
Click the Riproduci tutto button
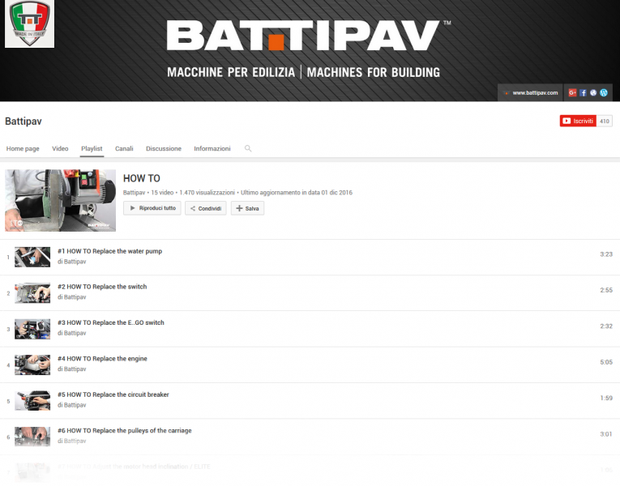pyautogui.click(x=152, y=208)
